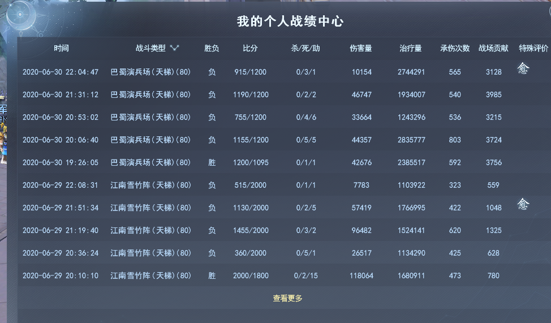Click the 胜 result in the 19:26:05 row
The height and width of the screenshot is (323, 551).
[212, 163]
